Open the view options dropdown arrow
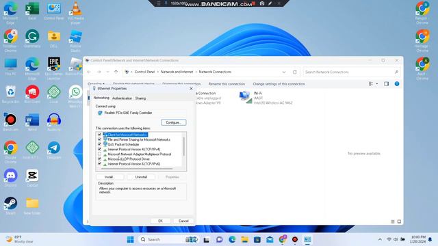The width and height of the screenshot is (438, 246). point(377,83)
